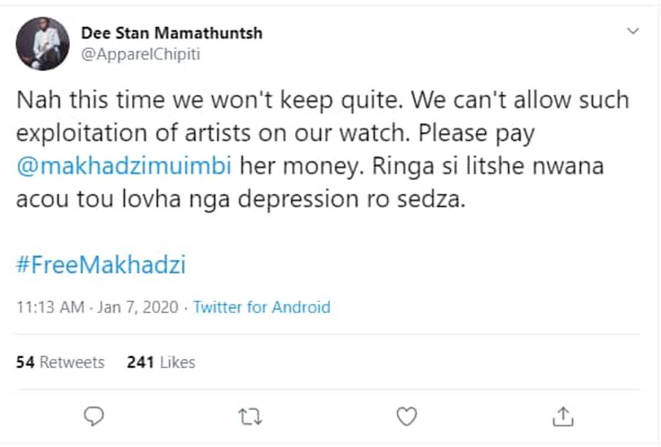Screen dimensions: 661x447
Task: Open the share upload icon
Action: pos(562,417)
